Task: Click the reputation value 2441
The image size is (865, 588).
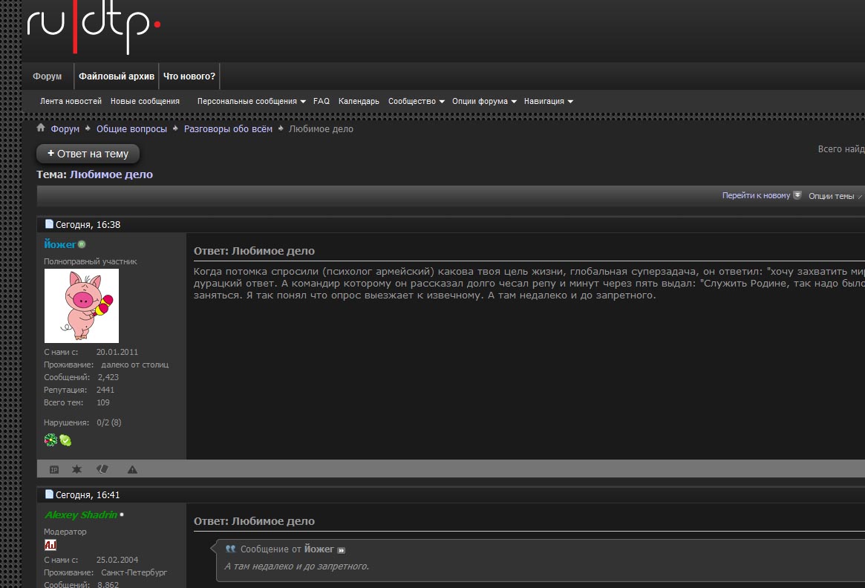Action: point(105,390)
